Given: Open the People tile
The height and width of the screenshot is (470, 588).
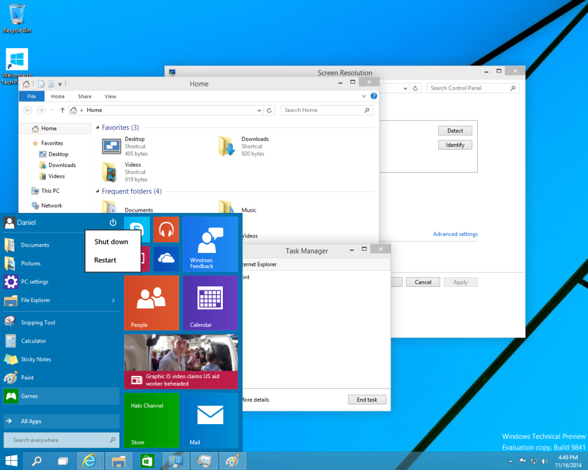Looking at the screenshot, I should point(151,303).
